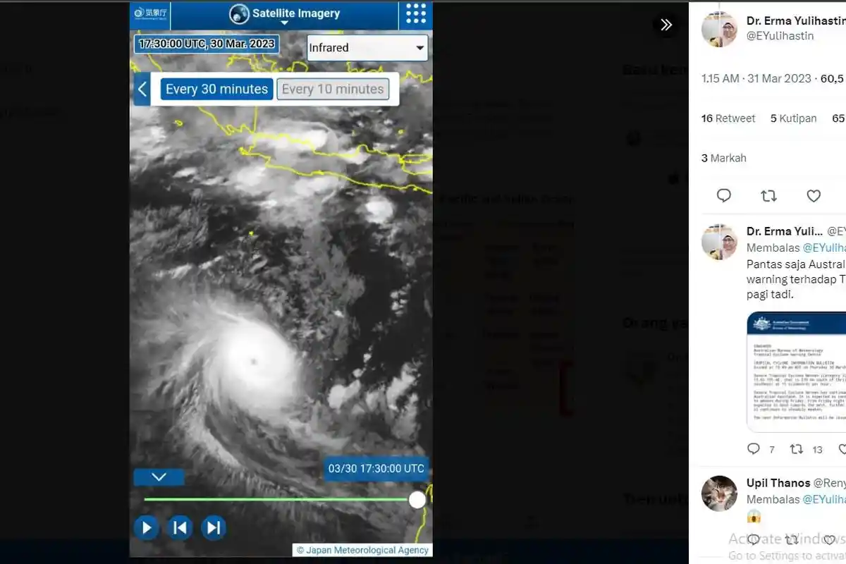Click the left back arrow beside intervals
The width and height of the screenshot is (846, 564).
(142, 90)
